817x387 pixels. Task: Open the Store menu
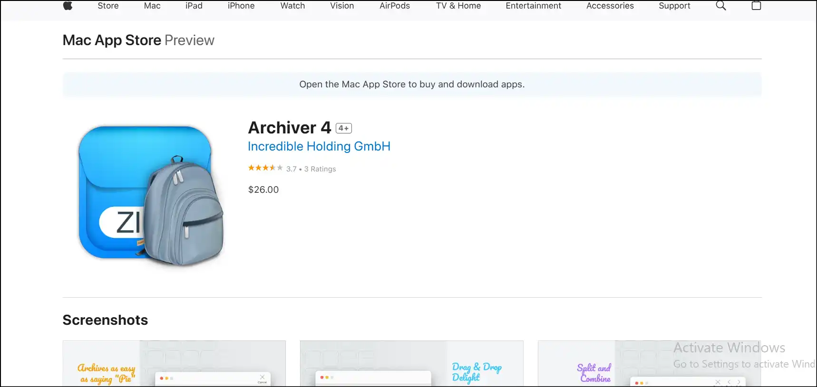[108, 6]
